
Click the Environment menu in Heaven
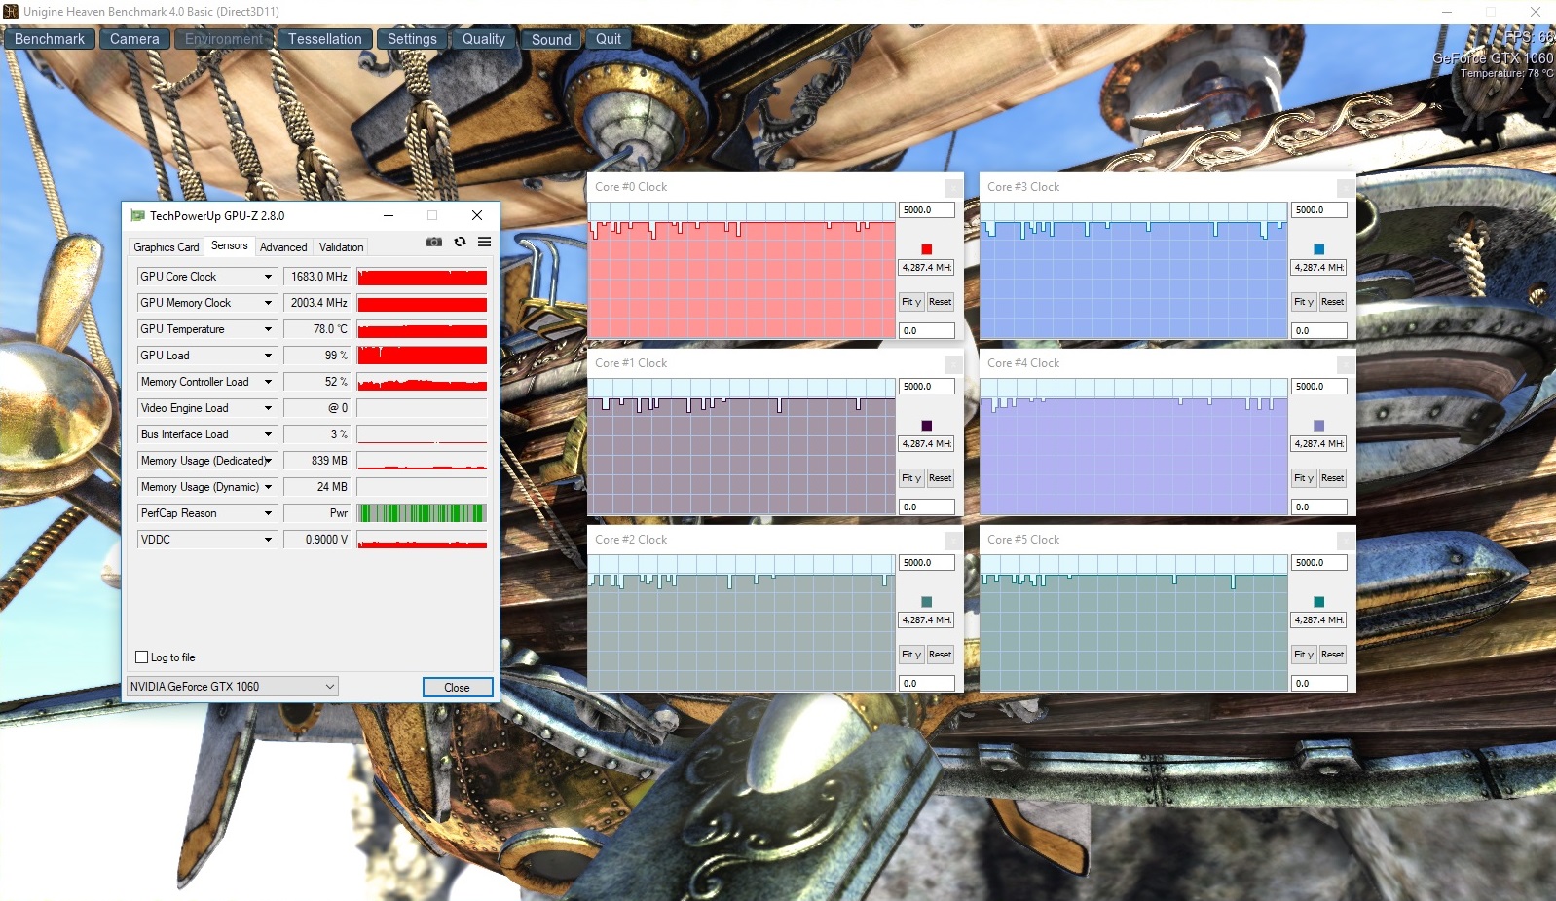coord(224,39)
